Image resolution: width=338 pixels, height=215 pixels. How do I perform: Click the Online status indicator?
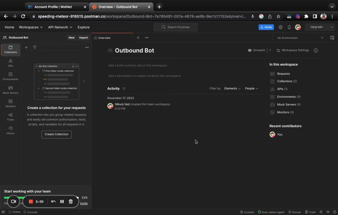tap(14, 212)
